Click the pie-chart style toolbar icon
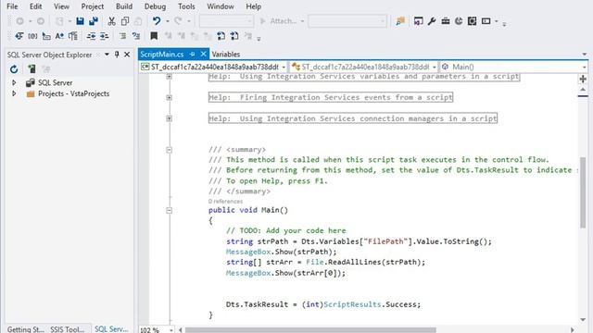Viewport: 593px width, 333px height. pos(459,21)
